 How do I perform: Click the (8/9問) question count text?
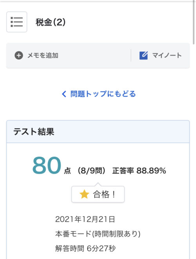coord(91,170)
